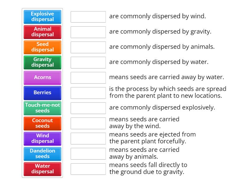249x186 pixels.
Task: Select the Acorns answer tile
Action: point(42,77)
